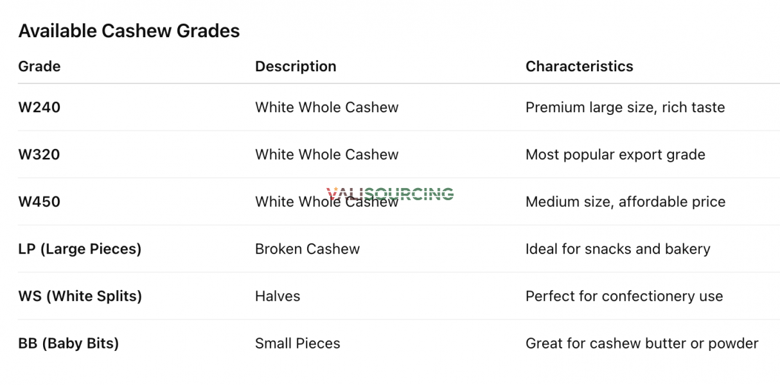Click the BB (Baby Bits) grade cell
The height and width of the screenshot is (385, 780).
coord(68,343)
